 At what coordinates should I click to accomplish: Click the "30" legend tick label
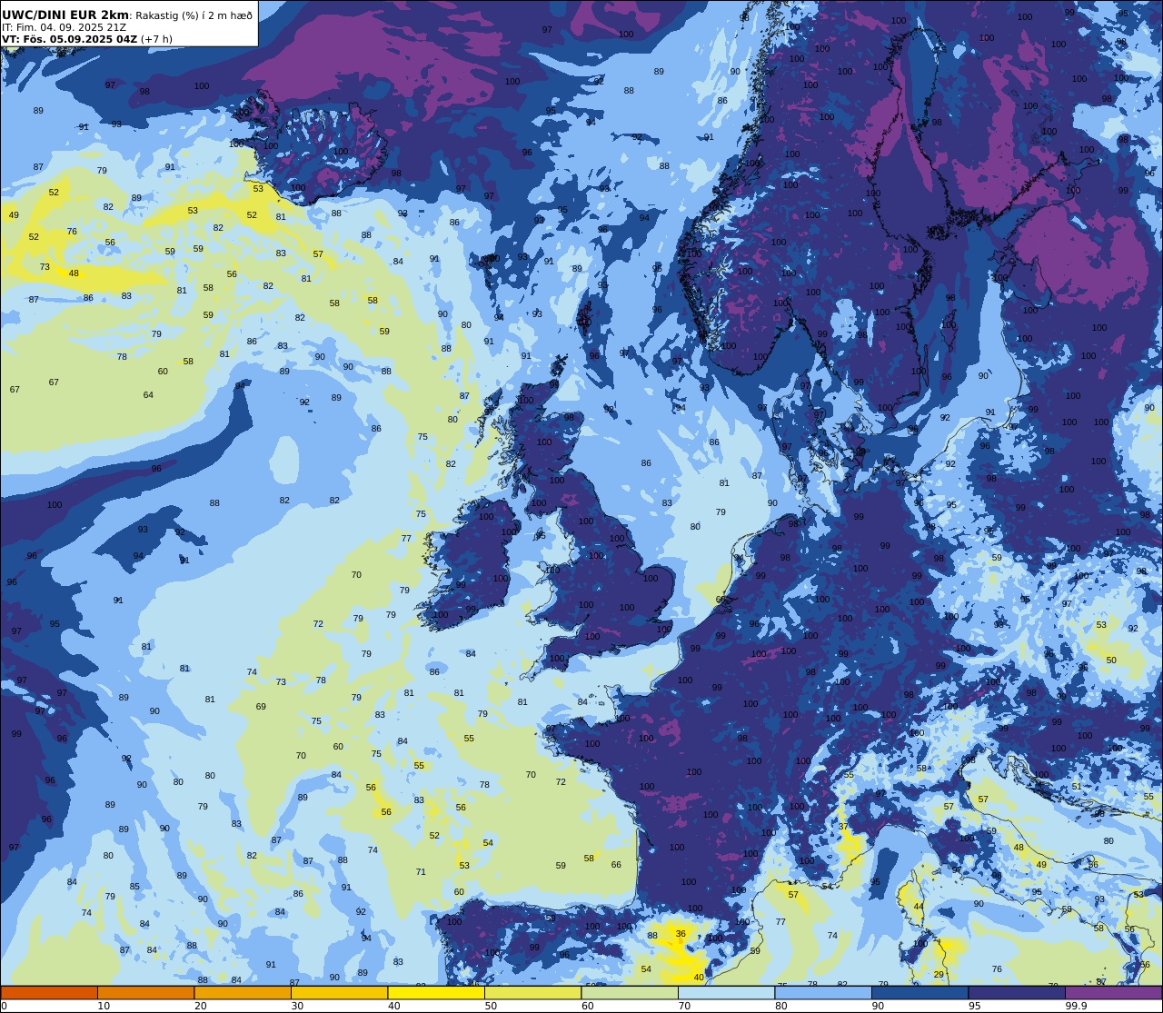[297, 1006]
